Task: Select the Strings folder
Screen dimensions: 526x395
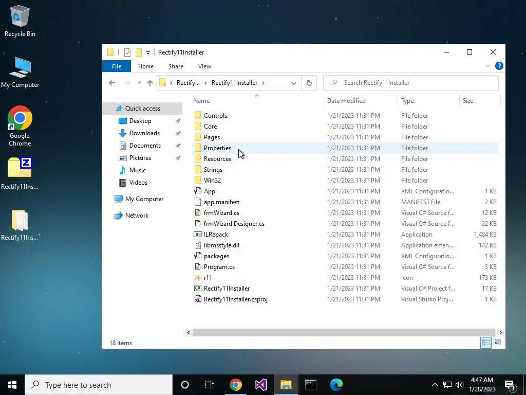Action: click(x=213, y=169)
